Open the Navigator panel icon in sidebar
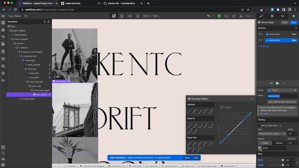This screenshot has height=168, width=299. 3,37
